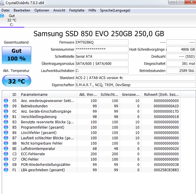This screenshot has width=196, height=194.
Task: Select the Luftstromtemperatur row
Action: coord(91,148)
